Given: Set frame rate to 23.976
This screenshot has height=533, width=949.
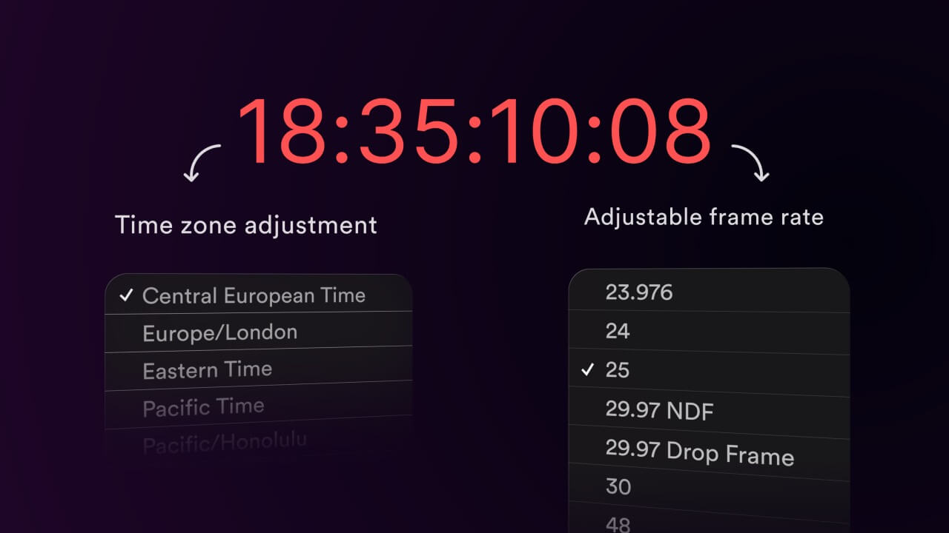Looking at the screenshot, I should [709, 291].
